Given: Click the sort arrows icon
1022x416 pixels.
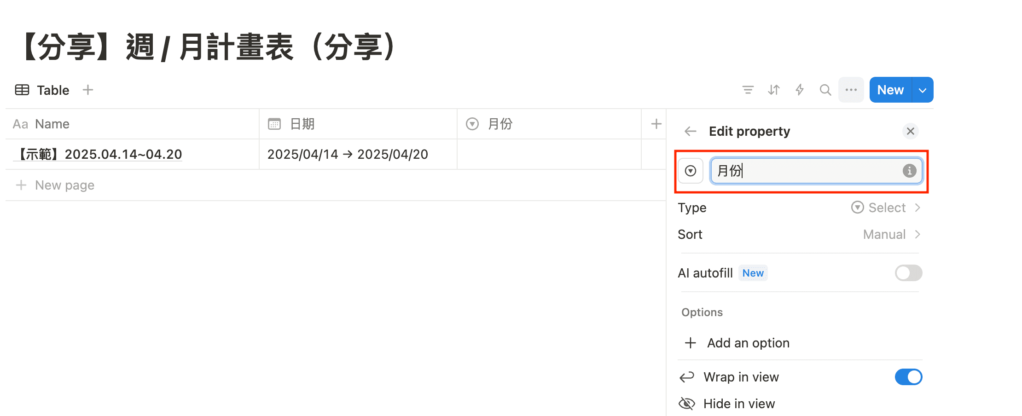Looking at the screenshot, I should coord(774,90).
